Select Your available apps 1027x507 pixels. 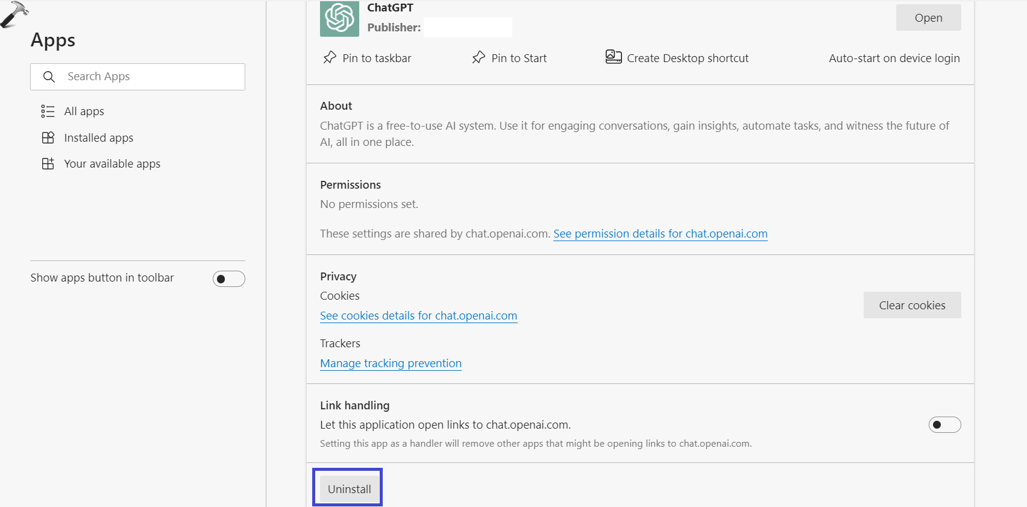point(112,164)
